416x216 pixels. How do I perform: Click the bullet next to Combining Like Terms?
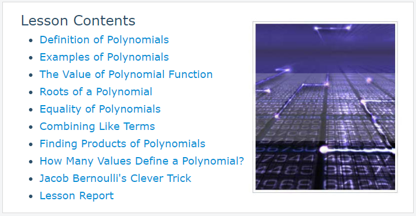31,127
